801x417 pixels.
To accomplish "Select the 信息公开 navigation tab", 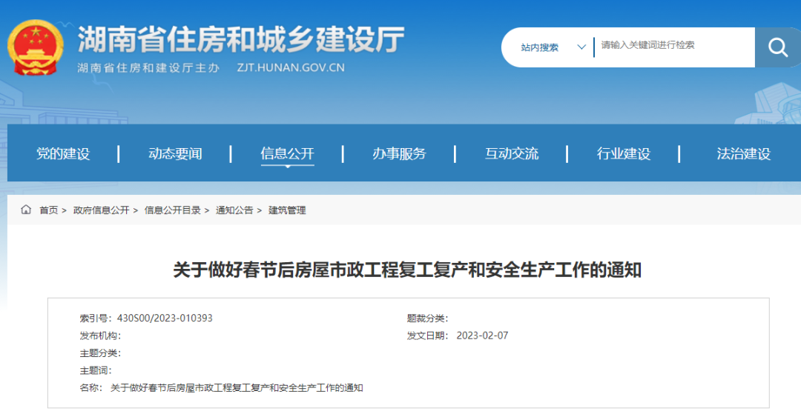I will point(287,154).
